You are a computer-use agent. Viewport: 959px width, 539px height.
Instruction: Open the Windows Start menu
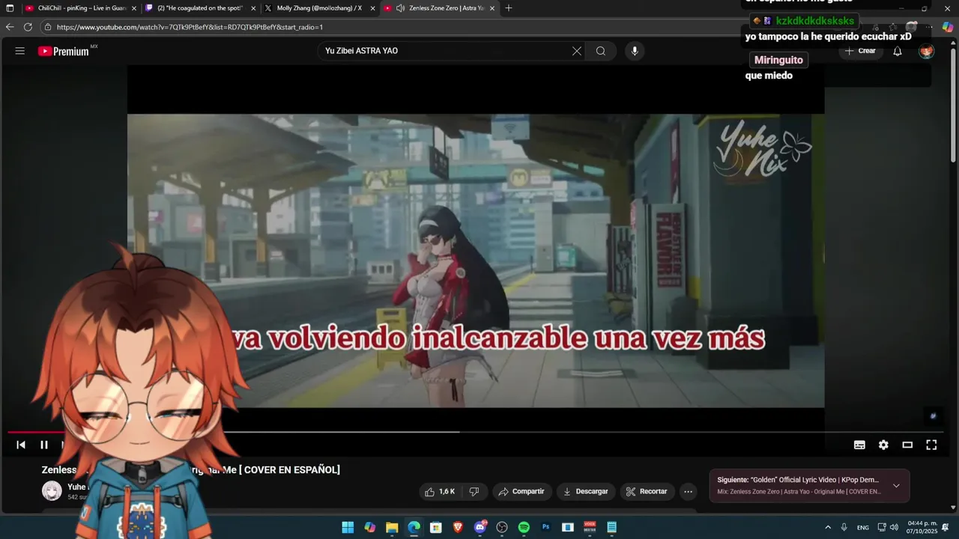[348, 527]
